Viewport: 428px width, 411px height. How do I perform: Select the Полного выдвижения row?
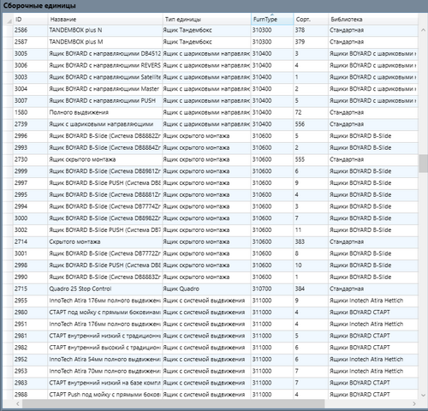[211, 112]
